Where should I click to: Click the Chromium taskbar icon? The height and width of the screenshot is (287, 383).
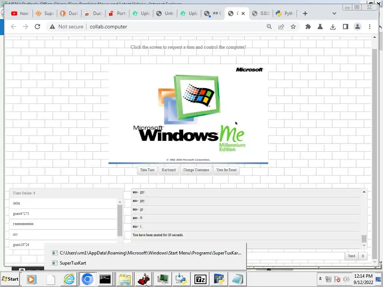click(87, 279)
